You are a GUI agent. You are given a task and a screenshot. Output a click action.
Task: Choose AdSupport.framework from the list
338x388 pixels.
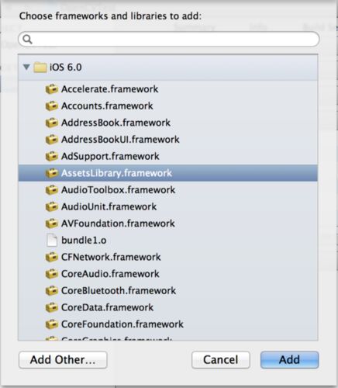[x=168, y=156]
